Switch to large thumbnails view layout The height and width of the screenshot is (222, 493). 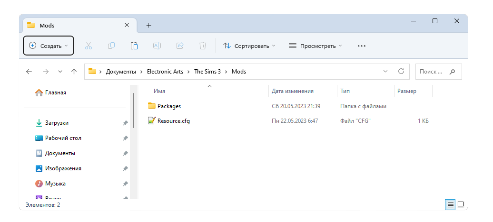tap(461, 205)
